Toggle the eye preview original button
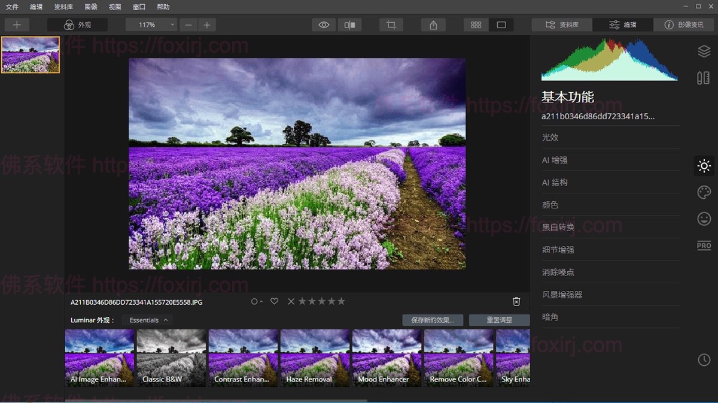 click(324, 25)
